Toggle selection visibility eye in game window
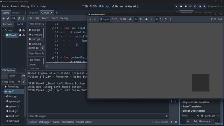This screenshot has height=126, width=224. [130, 19]
